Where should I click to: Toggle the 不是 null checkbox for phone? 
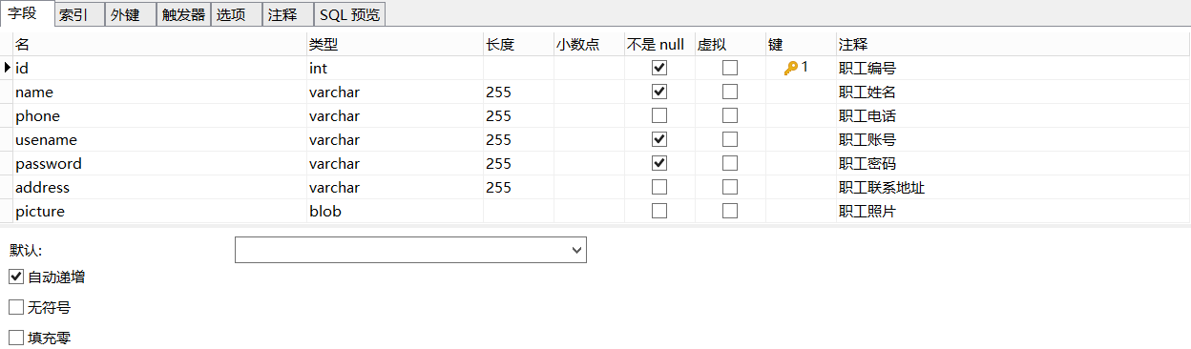pyautogui.click(x=659, y=115)
